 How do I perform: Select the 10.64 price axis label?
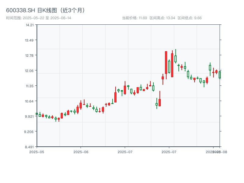(30, 101)
